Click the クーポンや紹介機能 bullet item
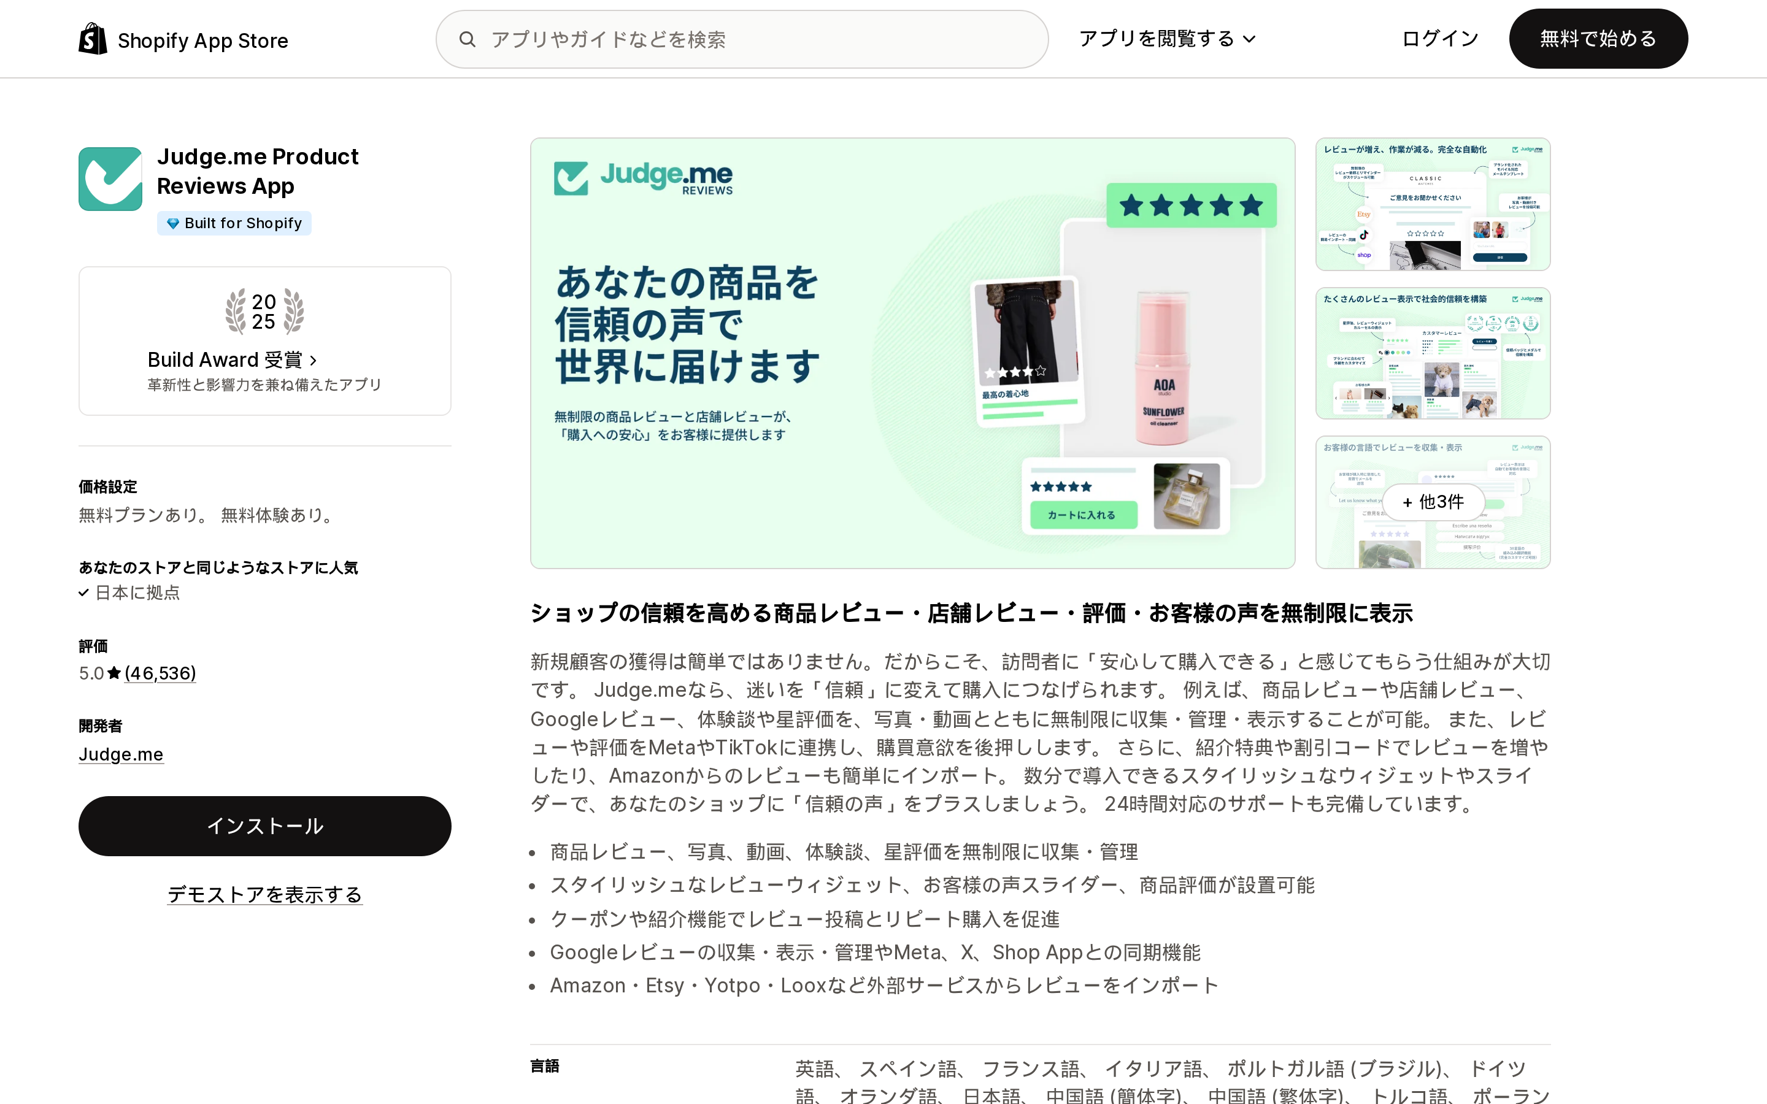The width and height of the screenshot is (1767, 1104). pos(804,919)
